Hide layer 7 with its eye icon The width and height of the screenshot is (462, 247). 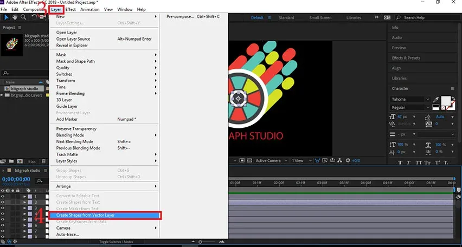point(3,231)
